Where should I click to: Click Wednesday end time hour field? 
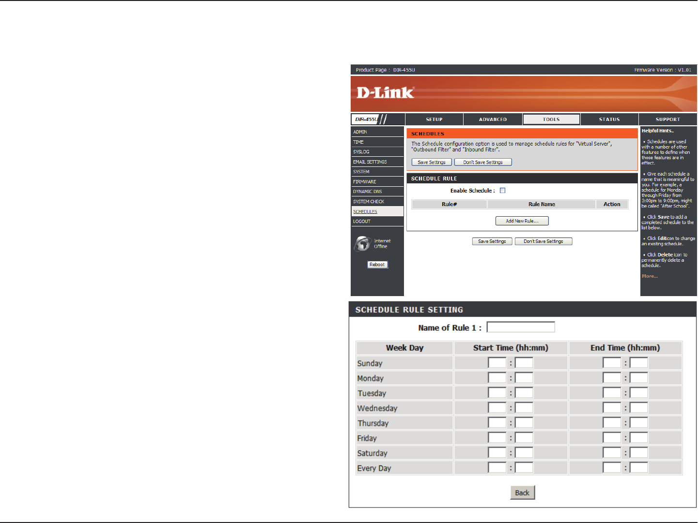pyautogui.click(x=612, y=408)
